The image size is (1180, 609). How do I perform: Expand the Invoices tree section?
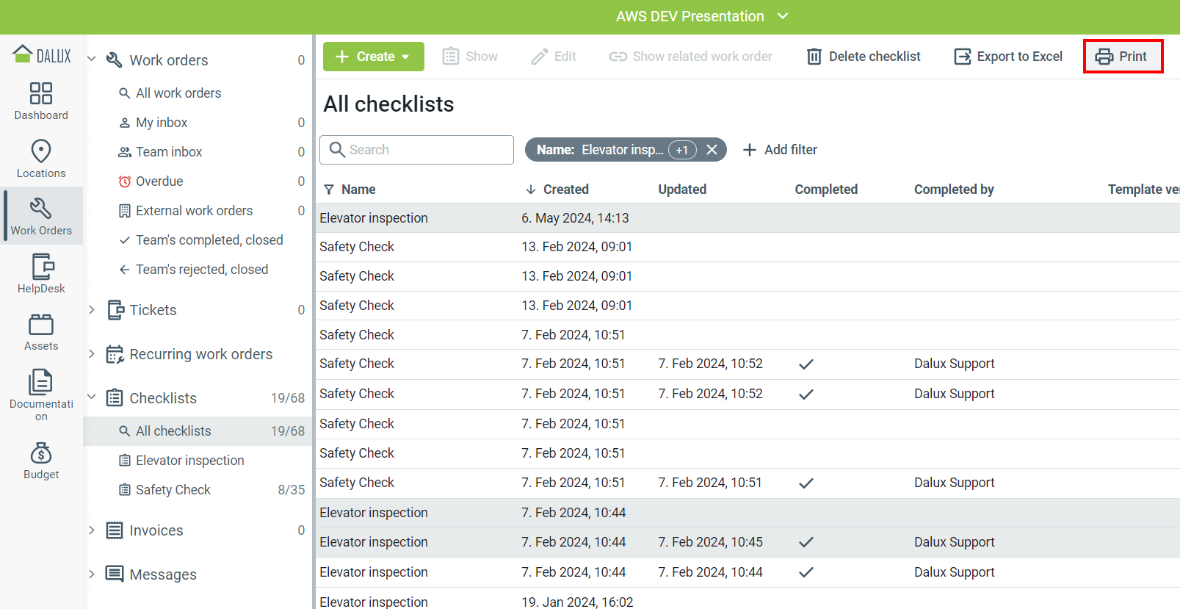(92, 530)
